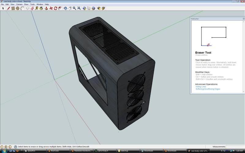The height and width of the screenshot is (153, 245).
Task: Click the Instructor panel title bar
Action: click(x=217, y=19)
